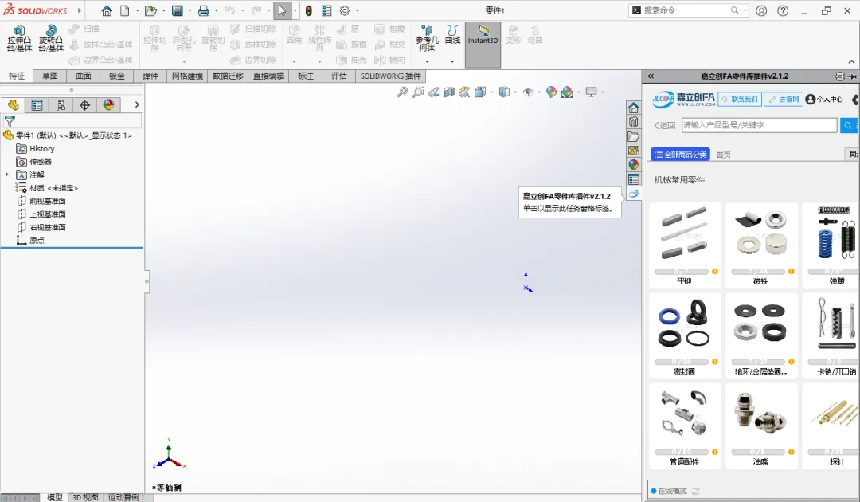Click the feature tree filter icon
860x502 pixels.
[x=10, y=121]
